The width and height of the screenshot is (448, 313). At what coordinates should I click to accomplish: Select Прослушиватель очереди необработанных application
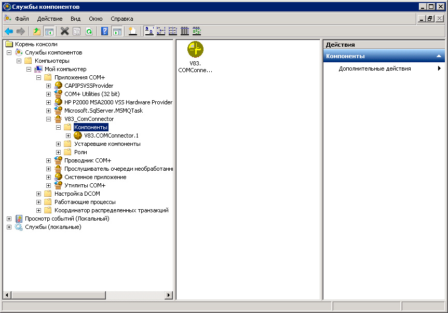pos(118,169)
